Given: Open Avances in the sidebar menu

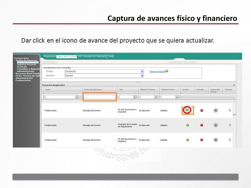Looking at the screenshot, I should 22,67.
